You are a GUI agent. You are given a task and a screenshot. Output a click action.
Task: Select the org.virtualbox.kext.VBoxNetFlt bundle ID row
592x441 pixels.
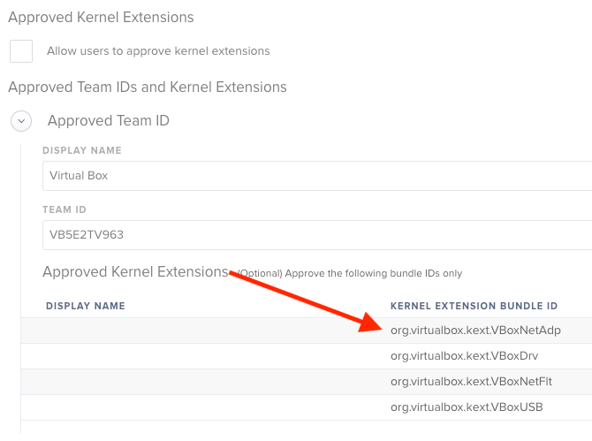[307, 382]
